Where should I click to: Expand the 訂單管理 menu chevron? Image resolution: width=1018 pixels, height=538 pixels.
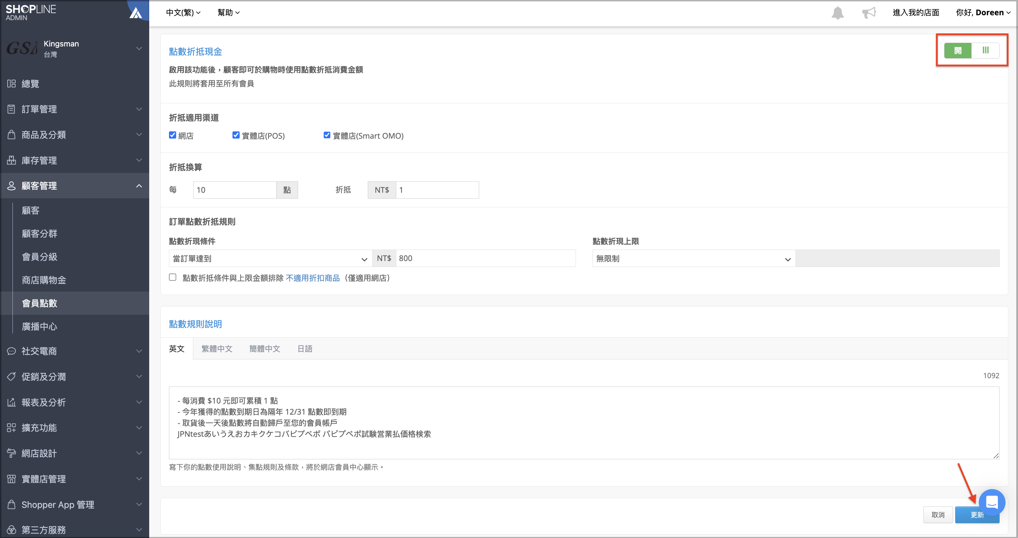click(139, 109)
